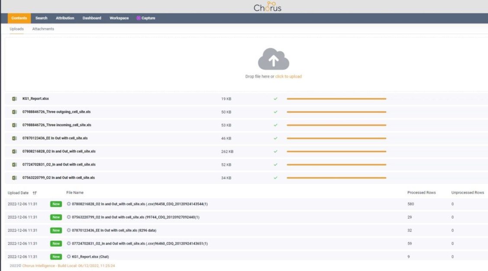Click the Chorus logo at the top
488x271 pixels.
(268, 6)
